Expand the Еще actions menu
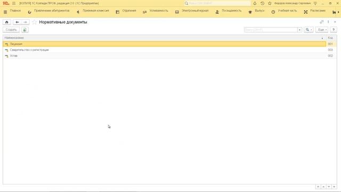Image resolution: width=341 pixels, height=192 pixels. point(322,30)
